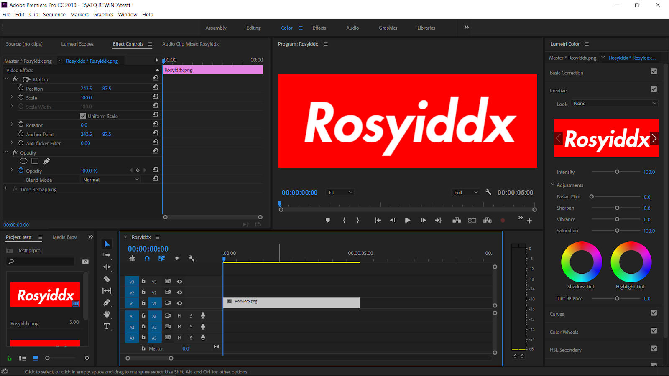Click the rectangle mask tool under Opacity

click(35, 161)
